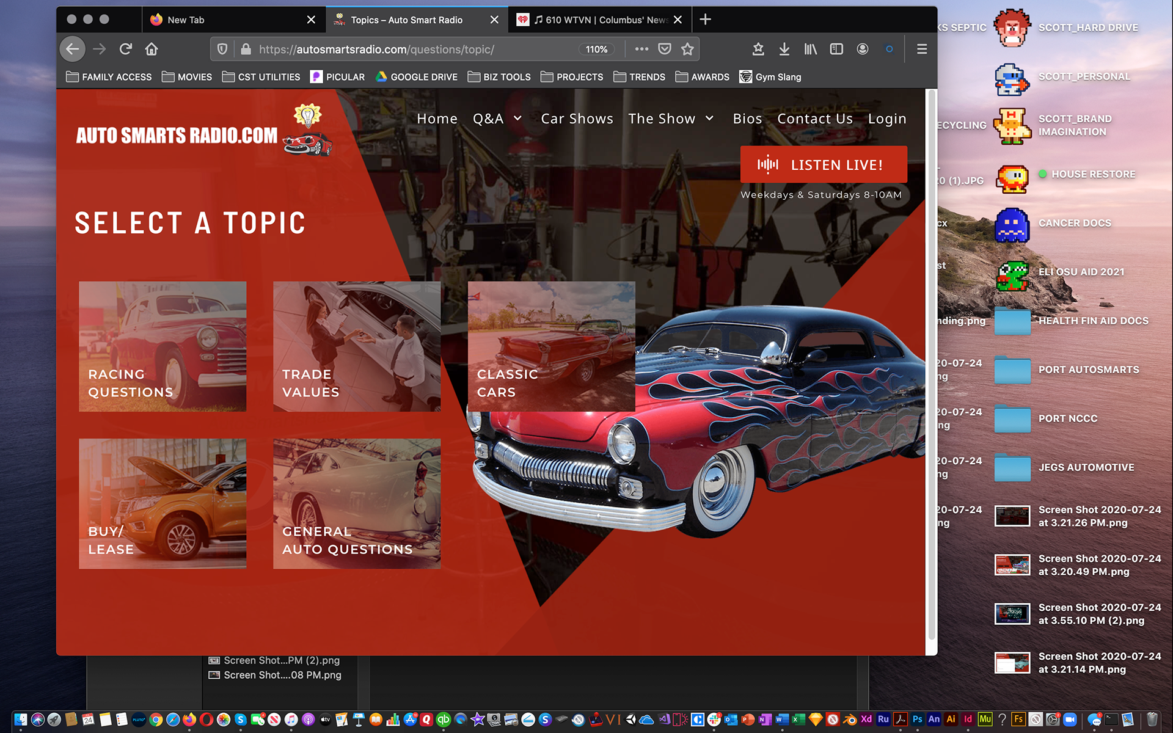
Task: Open FAMILY ACCESS bookmarks folder
Action: pyautogui.click(x=109, y=77)
